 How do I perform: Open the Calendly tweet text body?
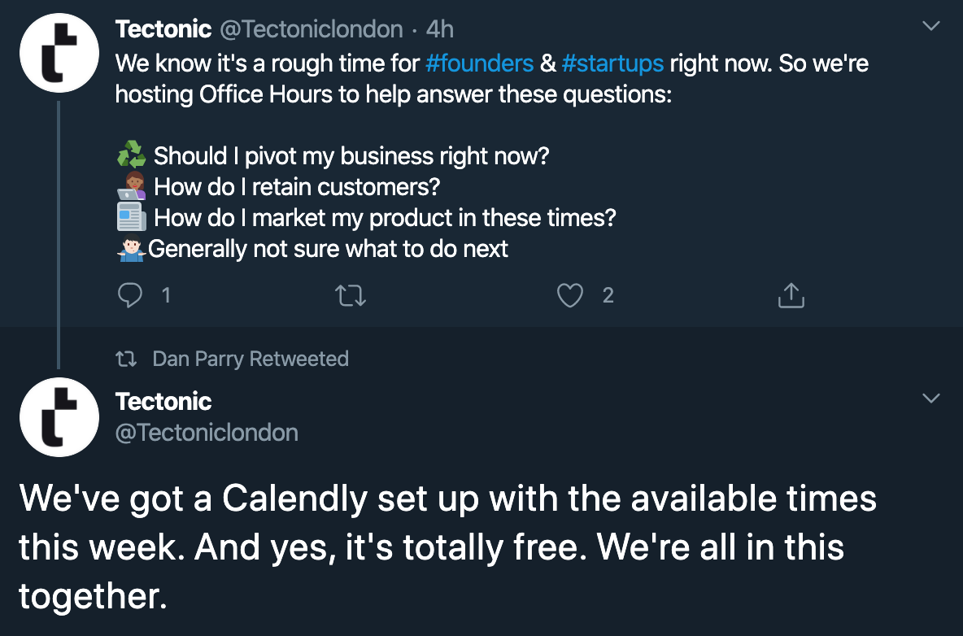coord(447,547)
